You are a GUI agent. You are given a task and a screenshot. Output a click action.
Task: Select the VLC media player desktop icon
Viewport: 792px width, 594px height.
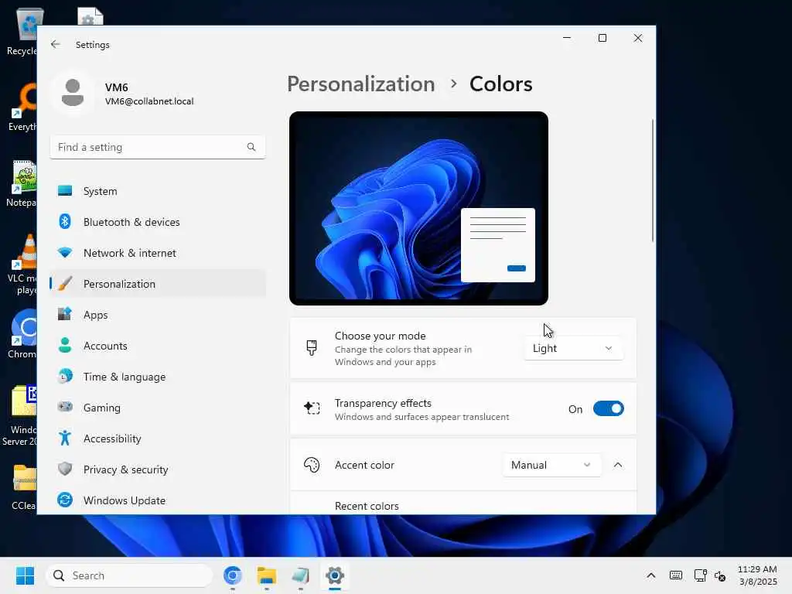click(x=22, y=265)
